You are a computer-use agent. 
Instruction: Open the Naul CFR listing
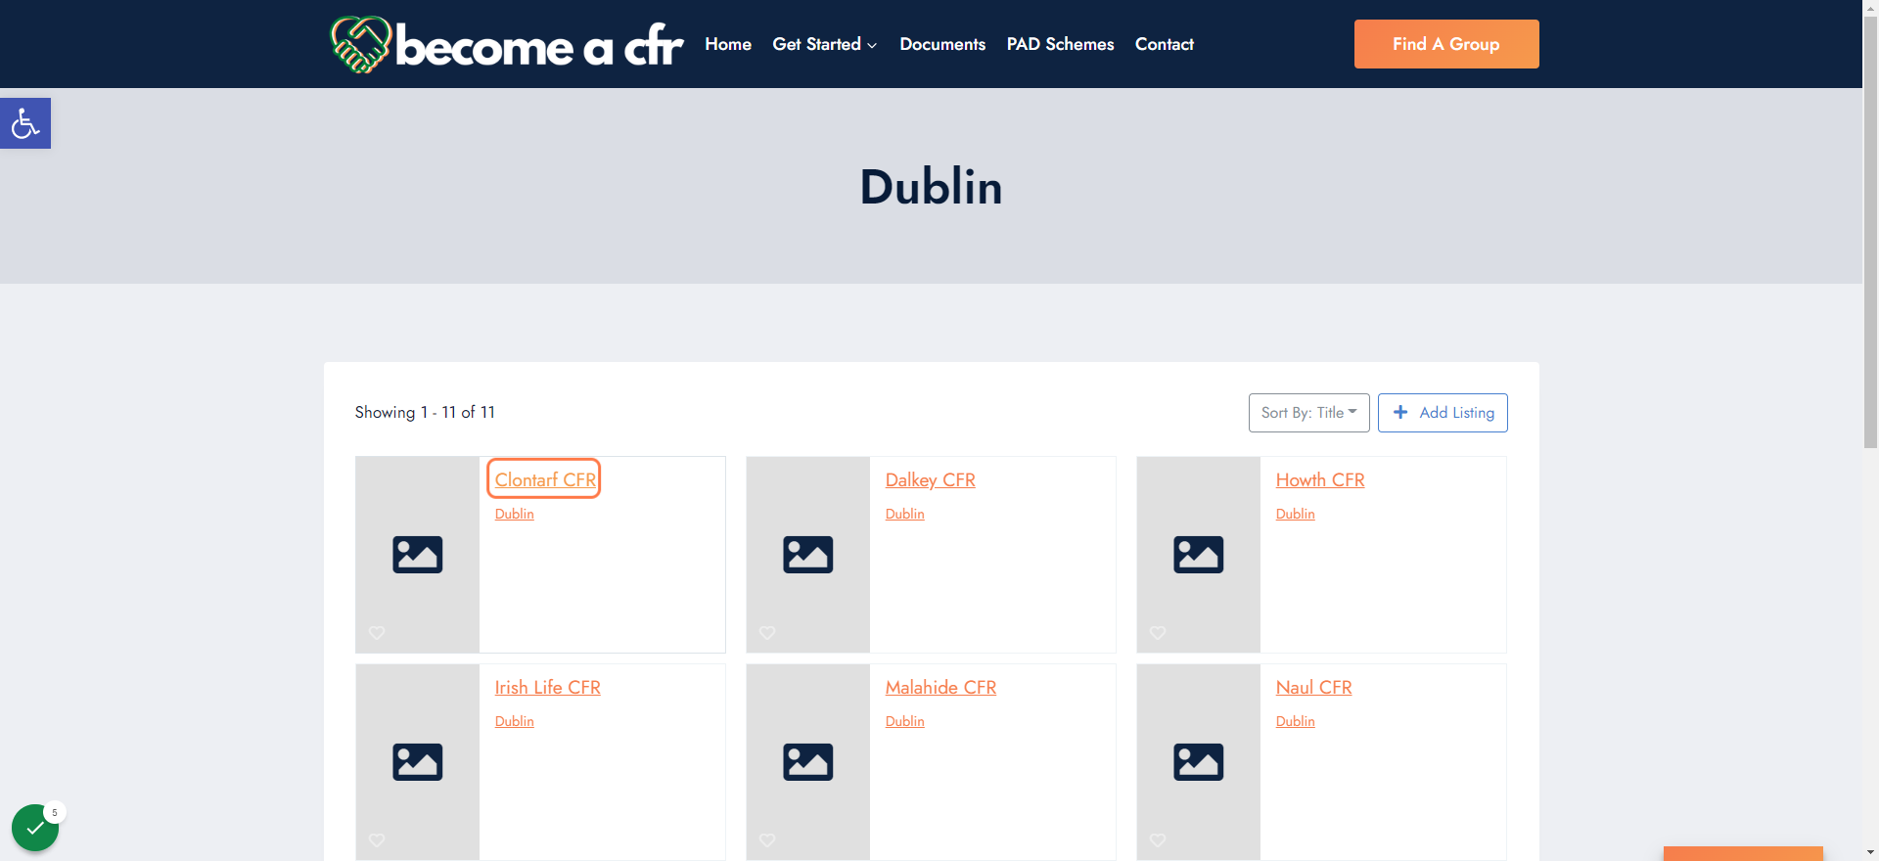click(x=1314, y=687)
